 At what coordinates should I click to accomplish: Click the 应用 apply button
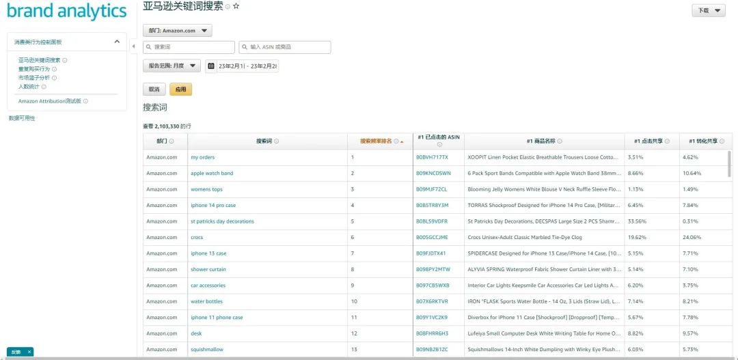(180, 89)
